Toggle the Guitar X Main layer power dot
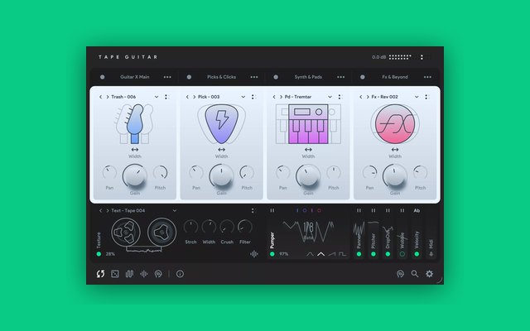Image resolution: width=530 pixels, height=331 pixels. click(102, 77)
